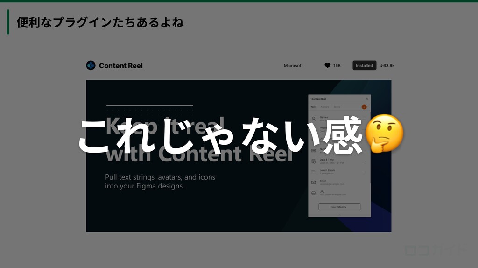Click the Installed button
The height and width of the screenshot is (268, 478).
[x=364, y=66]
